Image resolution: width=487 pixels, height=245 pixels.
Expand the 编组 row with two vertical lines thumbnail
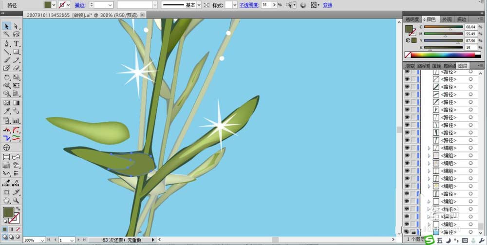click(x=429, y=171)
